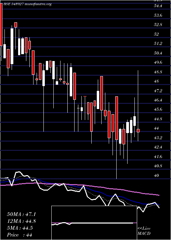Click the Price : 44 readout
The height and width of the screenshot is (240, 171).
click(19, 235)
